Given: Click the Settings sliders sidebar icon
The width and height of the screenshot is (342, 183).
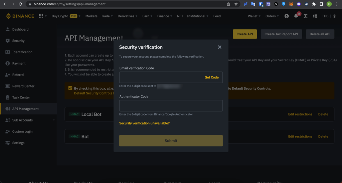Looking at the screenshot, I should tap(8, 143).
